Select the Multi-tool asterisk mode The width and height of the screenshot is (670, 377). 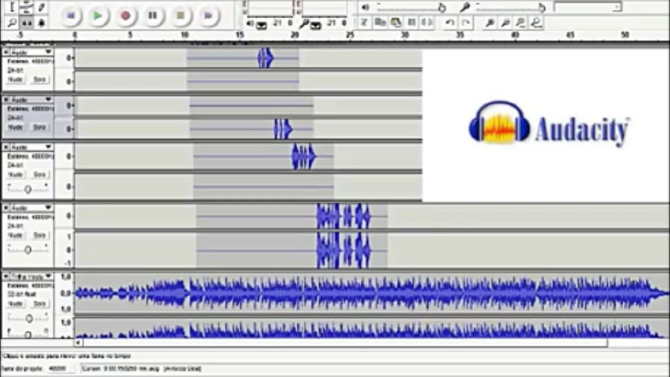click(x=41, y=22)
